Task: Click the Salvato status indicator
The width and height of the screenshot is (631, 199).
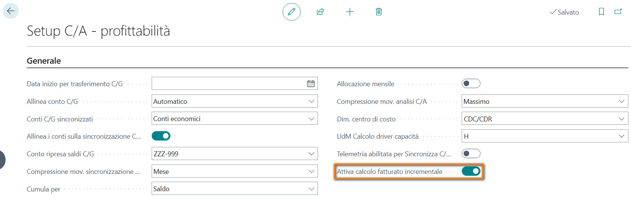Action: pyautogui.click(x=564, y=12)
